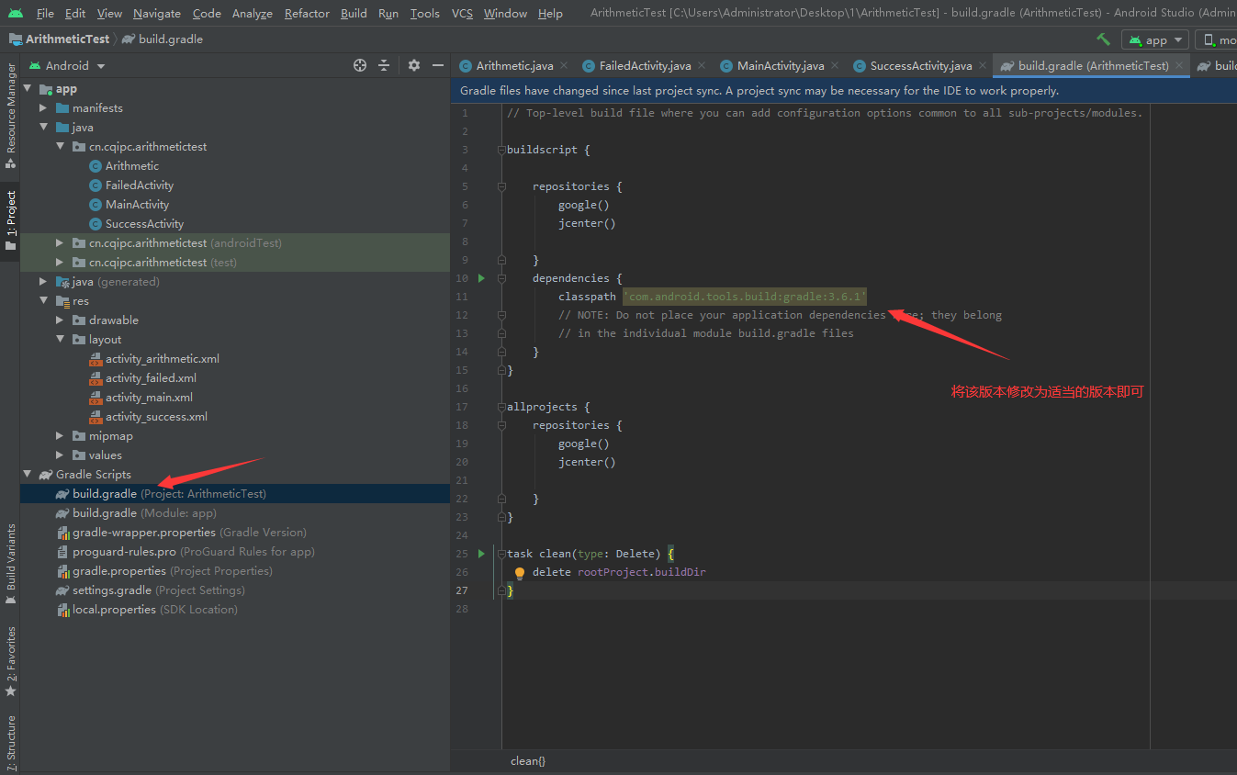The width and height of the screenshot is (1237, 775).
Task: Open the Z: Structure side tab
Action: point(10,742)
